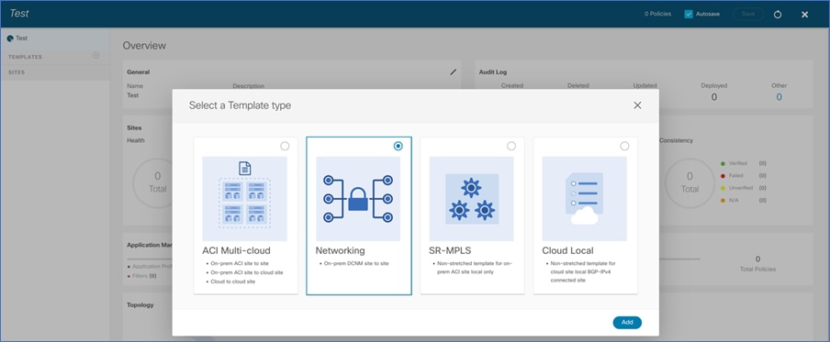The height and width of the screenshot is (342, 830).
Task: Click the Cloud Local card title
Action: [x=568, y=250]
